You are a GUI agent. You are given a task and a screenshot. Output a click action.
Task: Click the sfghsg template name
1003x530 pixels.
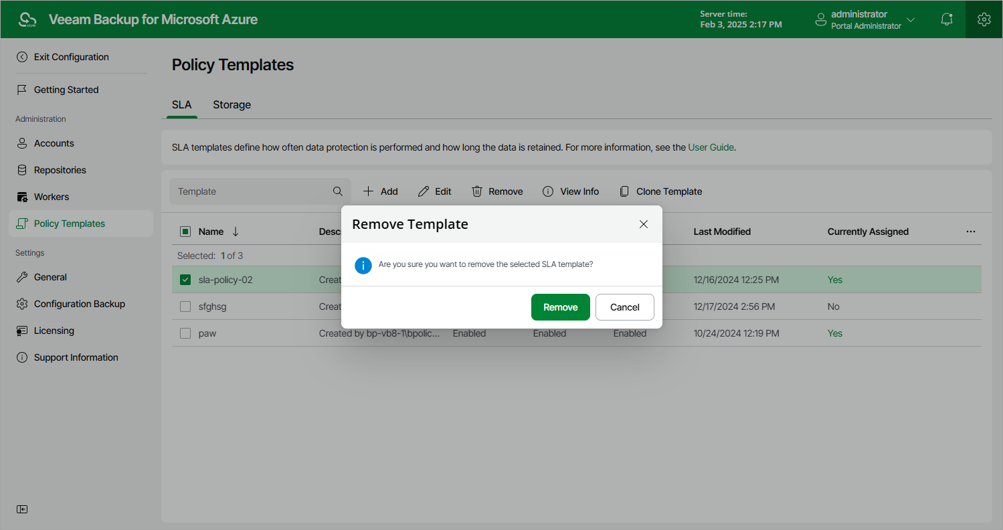tap(213, 306)
